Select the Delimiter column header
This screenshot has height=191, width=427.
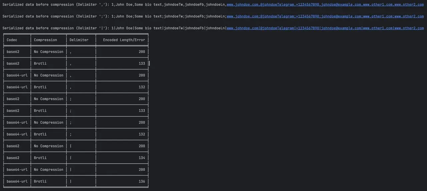[x=79, y=40]
